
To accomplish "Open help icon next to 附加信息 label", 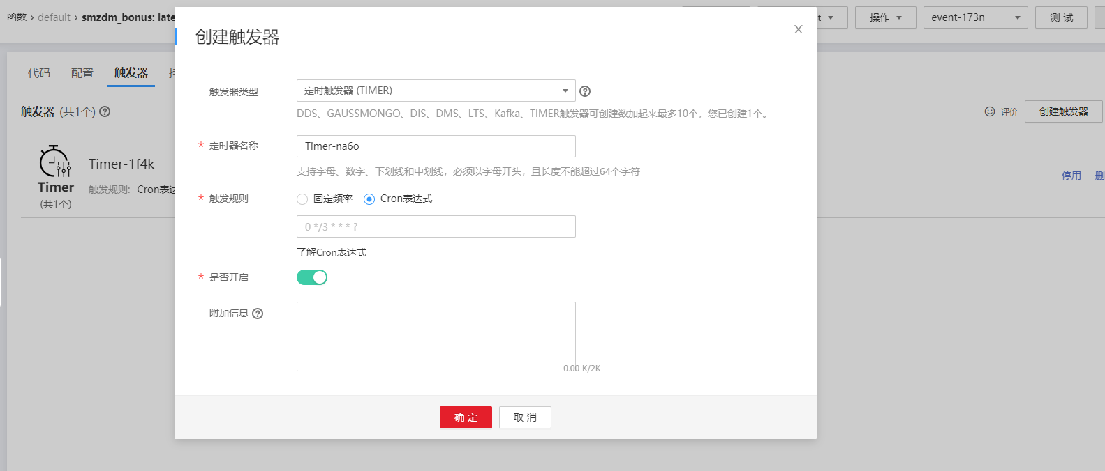I will [258, 314].
